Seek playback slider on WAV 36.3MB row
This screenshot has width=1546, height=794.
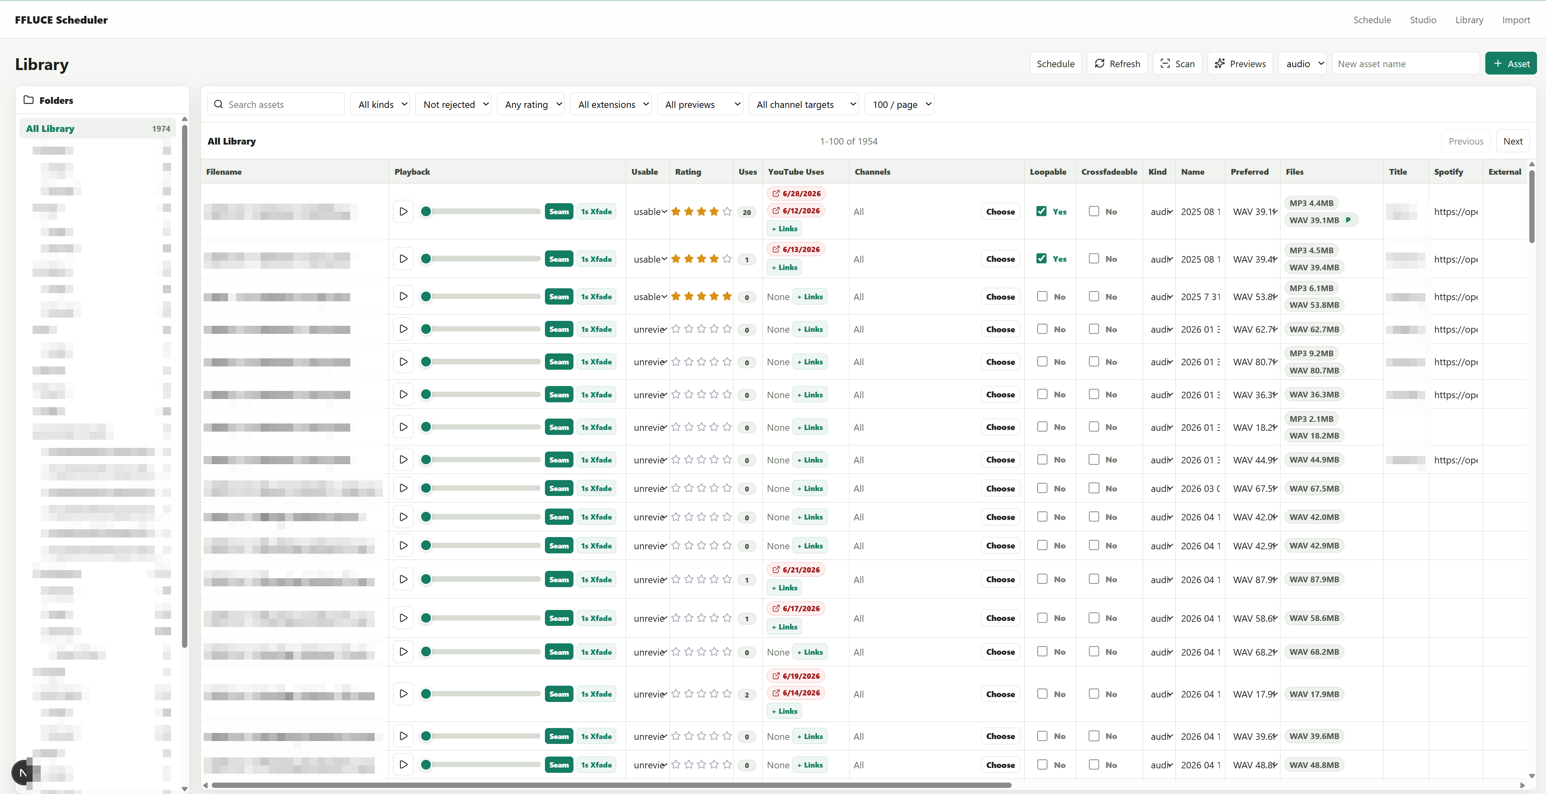click(x=481, y=394)
